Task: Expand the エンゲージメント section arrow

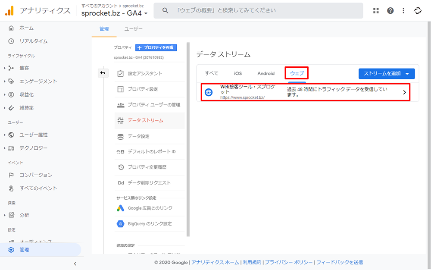Action: (4, 81)
